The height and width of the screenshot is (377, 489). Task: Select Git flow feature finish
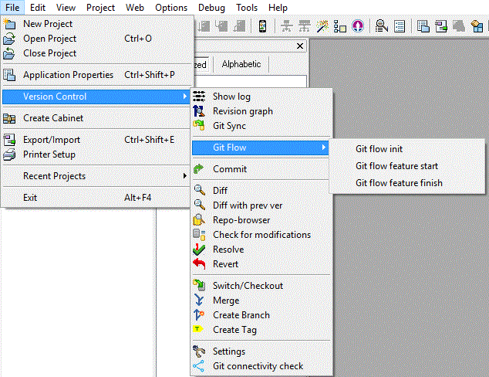pos(407,183)
